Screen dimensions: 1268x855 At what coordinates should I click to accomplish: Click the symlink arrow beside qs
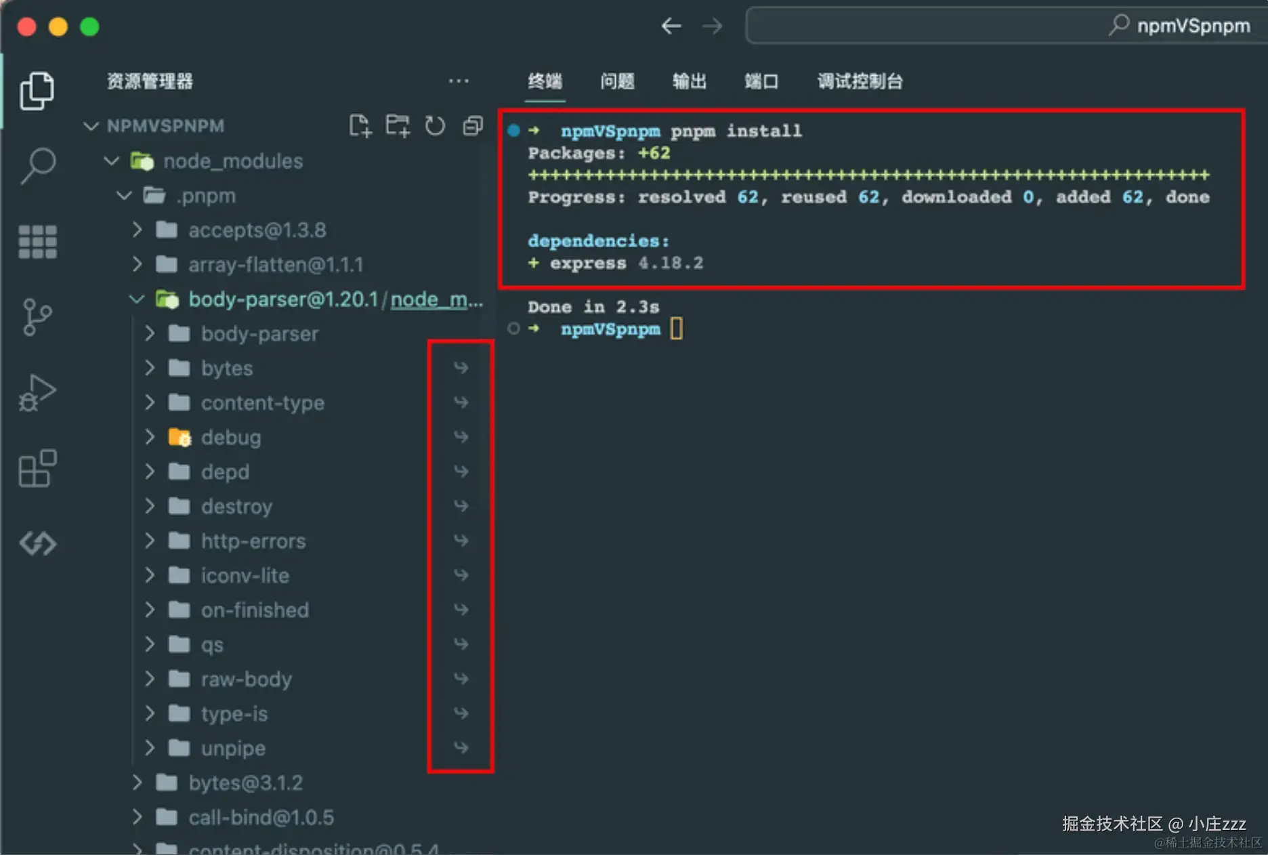pyautogui.click(x=461, y=644)
